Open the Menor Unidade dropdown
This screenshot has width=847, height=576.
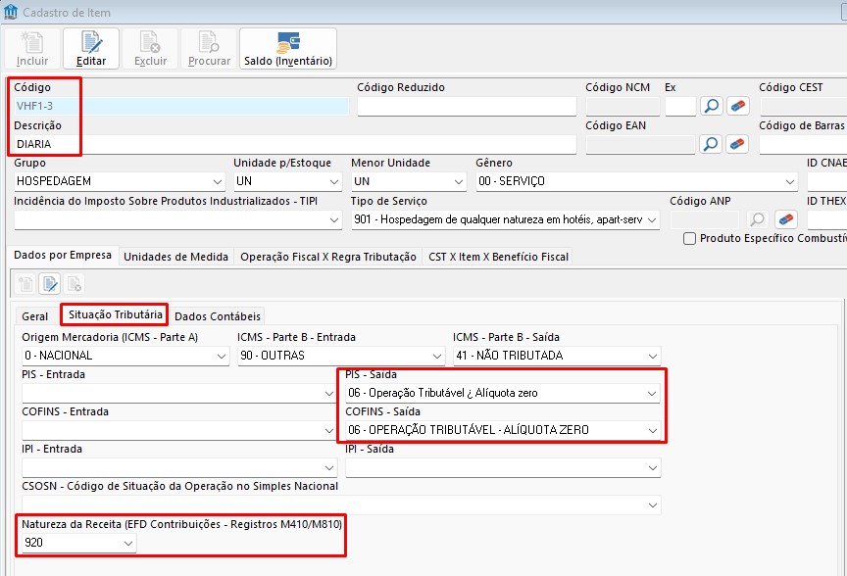(x=459, y=182)
